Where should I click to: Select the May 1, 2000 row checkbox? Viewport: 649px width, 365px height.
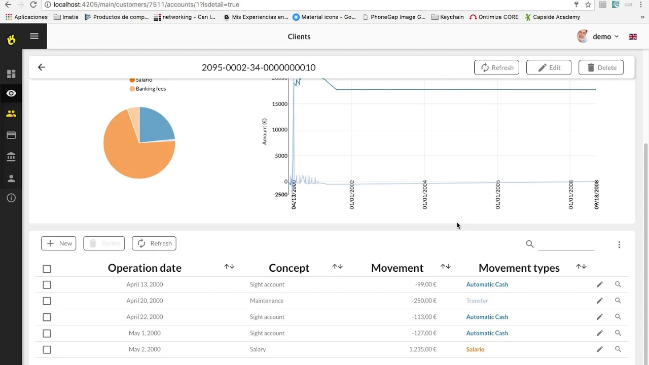pyautogui.click(x=47, y=334)
